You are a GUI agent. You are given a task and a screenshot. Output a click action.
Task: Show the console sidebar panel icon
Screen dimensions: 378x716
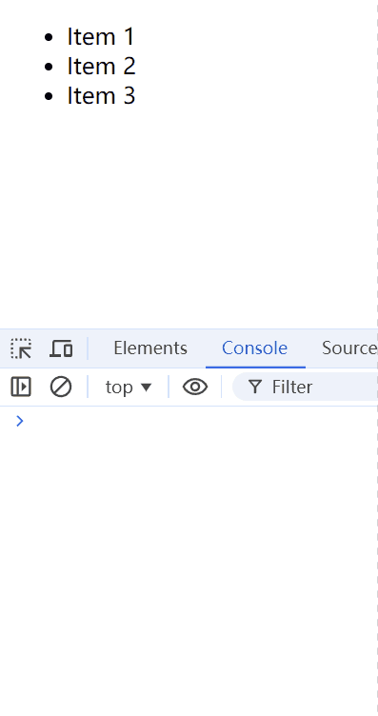pyautogui.click(x=21, y=387)
